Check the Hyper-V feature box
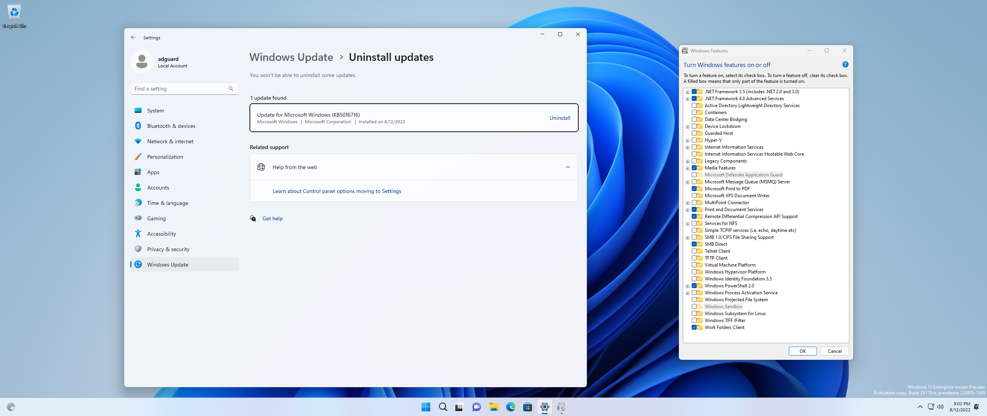The height and width of the screenshot is (416, 987). (x=694, y=140)
